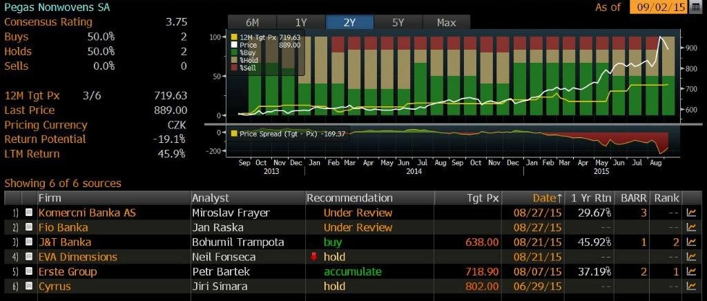This screenshot has height=301, width=707.
Task: Select analyst Neil Fonseca
Action: click(x=224, y=257)
